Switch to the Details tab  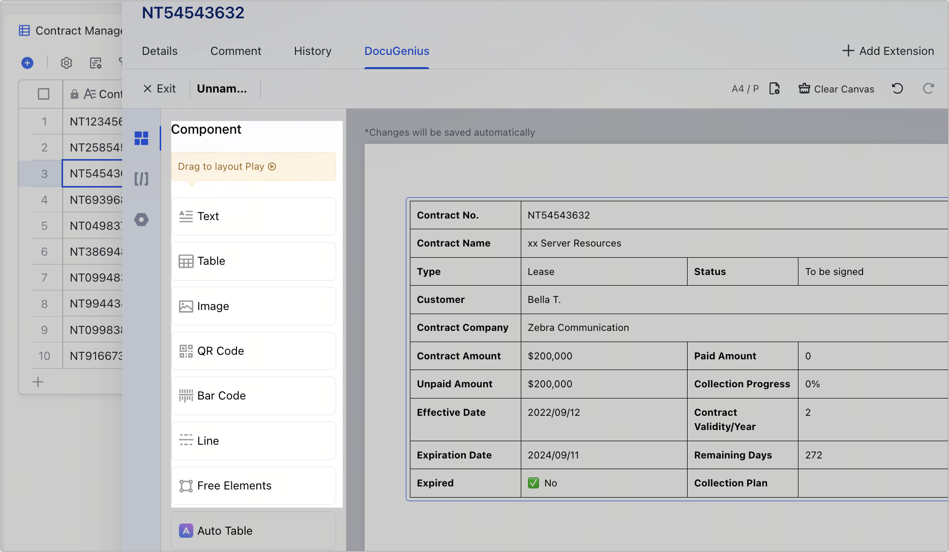[x=160, y=51]
